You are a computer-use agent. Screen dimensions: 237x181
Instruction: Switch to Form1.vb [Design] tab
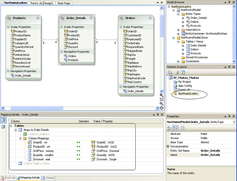42,3
